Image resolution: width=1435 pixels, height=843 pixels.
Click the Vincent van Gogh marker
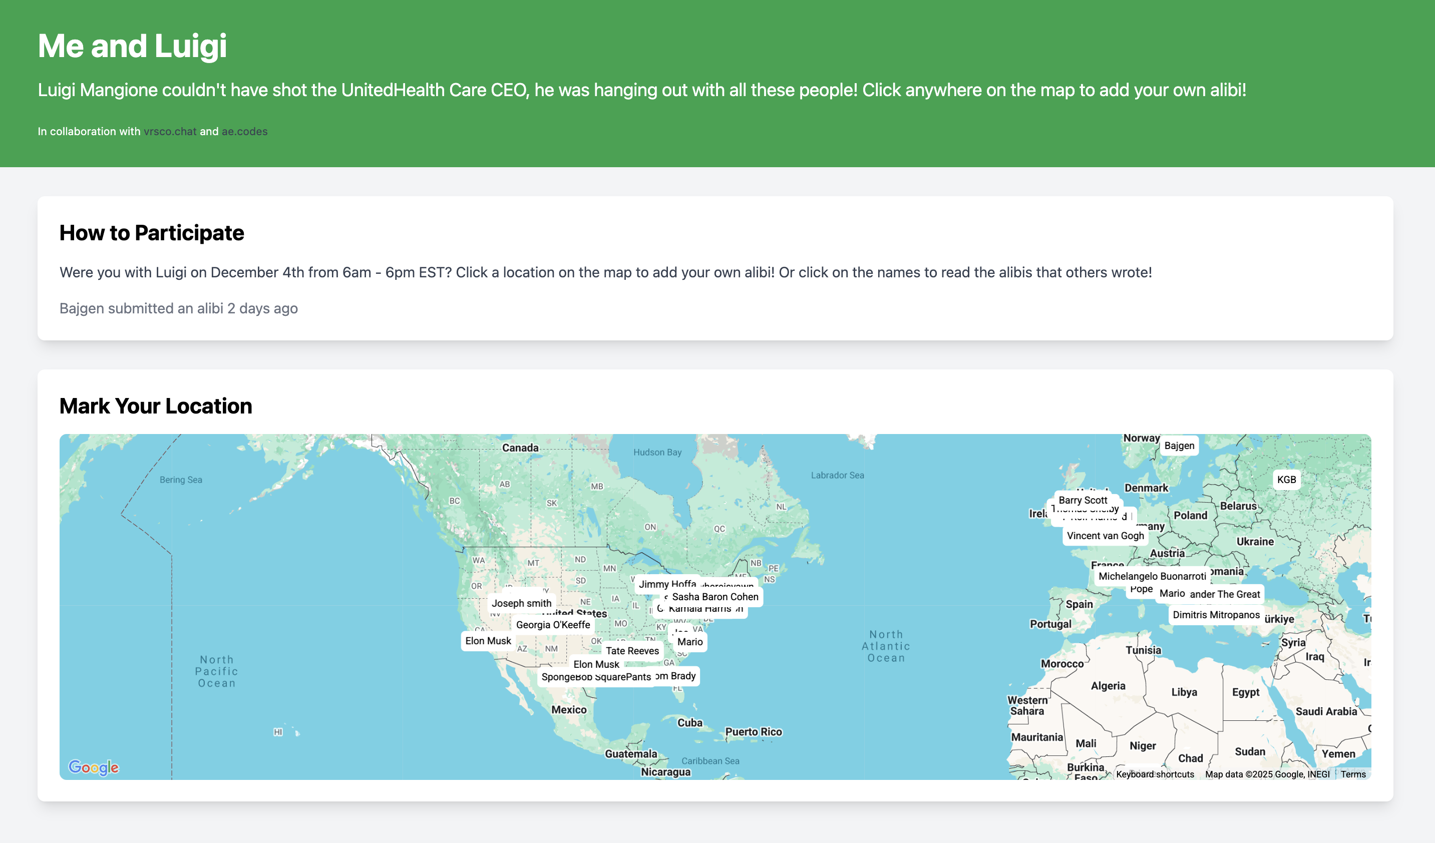point(1105,536)
